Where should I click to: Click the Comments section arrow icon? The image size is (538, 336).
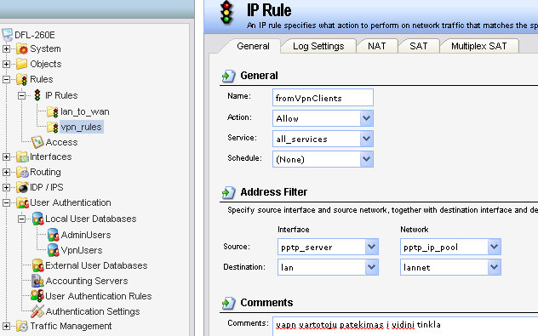[x=228, y=303]
